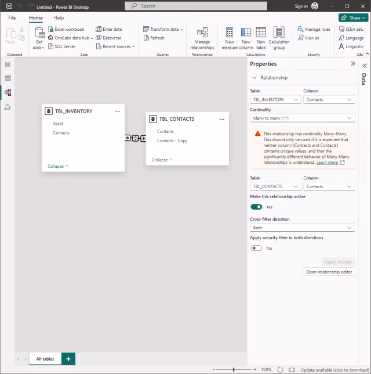Click the Share button
This screenshot has width=371, height=374.
click(353, 17)
